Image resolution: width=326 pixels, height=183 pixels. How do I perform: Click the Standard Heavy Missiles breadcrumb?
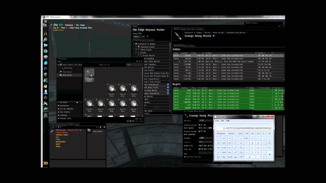[236, 33]
